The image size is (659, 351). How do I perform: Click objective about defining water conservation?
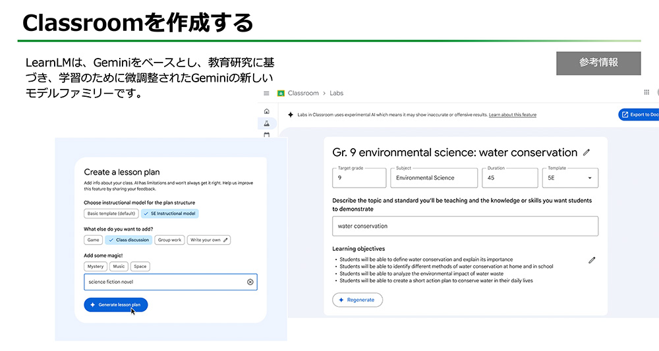(426, 259)
